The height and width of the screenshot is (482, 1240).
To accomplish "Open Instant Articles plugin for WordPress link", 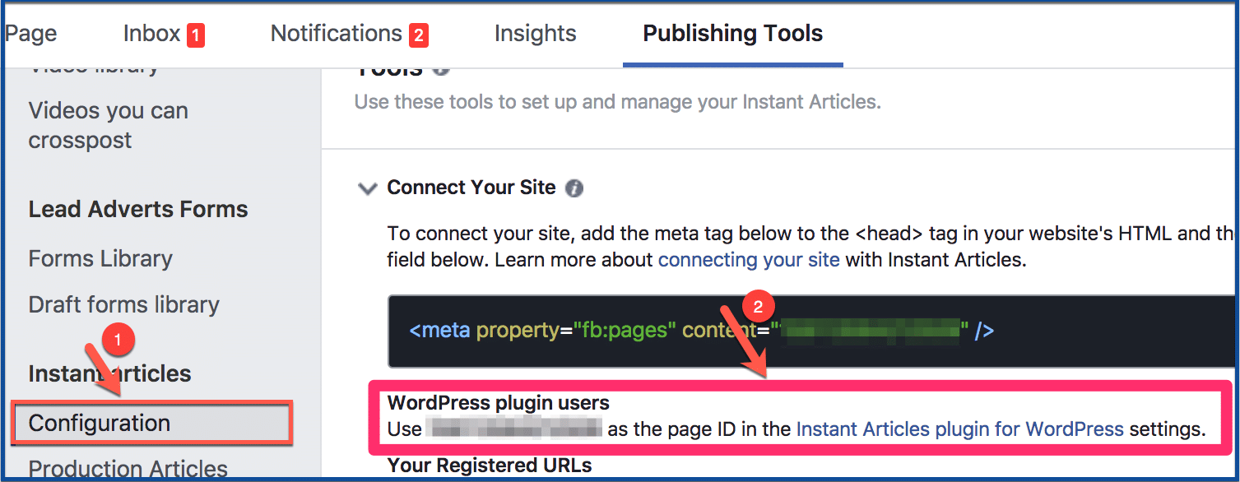I will pyautogui.click(x=960, y=429).
